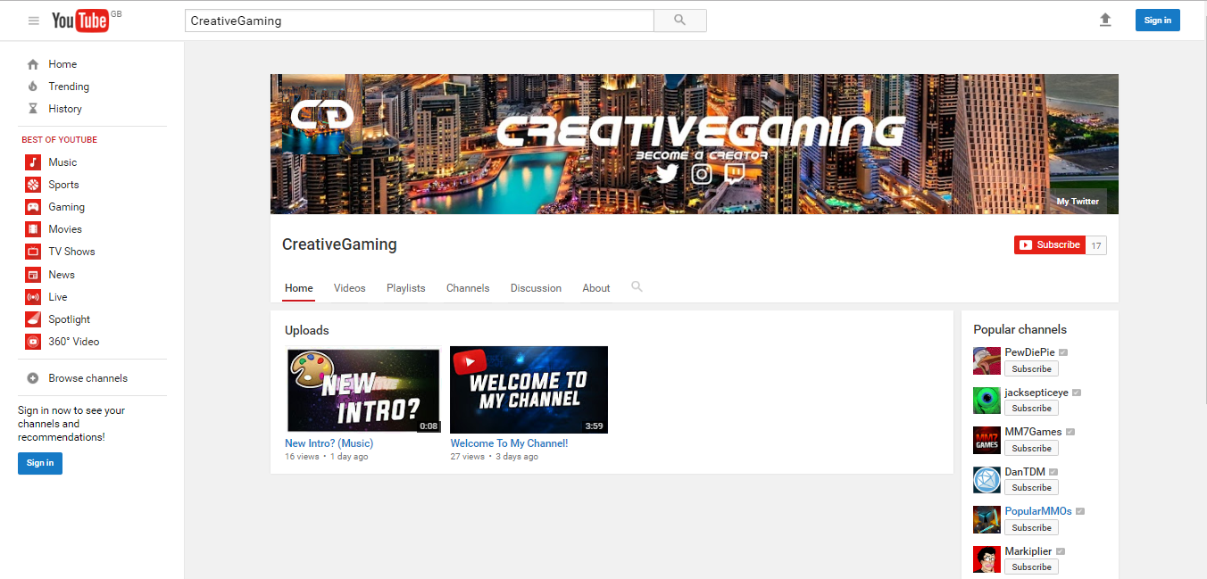Image resolution: width=1207 pixels, height=579 pixels.
Task: Click the 27 views text
Action: [x=467, y=457]
